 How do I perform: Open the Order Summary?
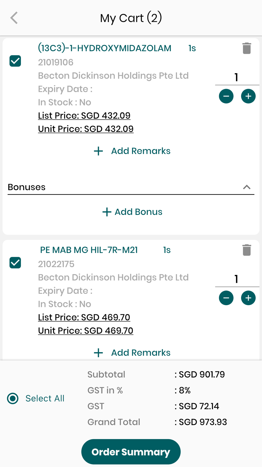(131, 452)
